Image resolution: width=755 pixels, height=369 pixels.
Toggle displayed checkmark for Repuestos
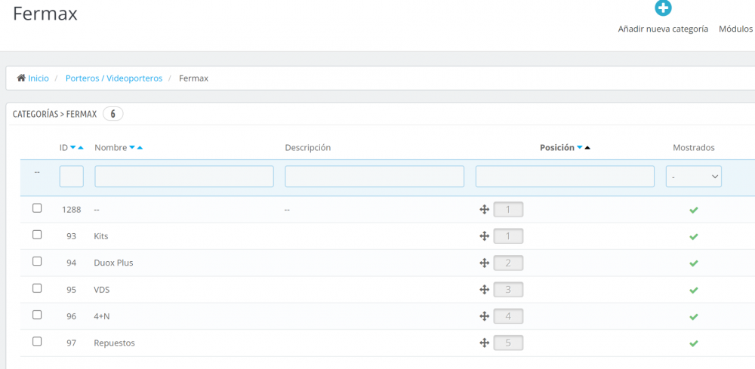click(693, 343)
